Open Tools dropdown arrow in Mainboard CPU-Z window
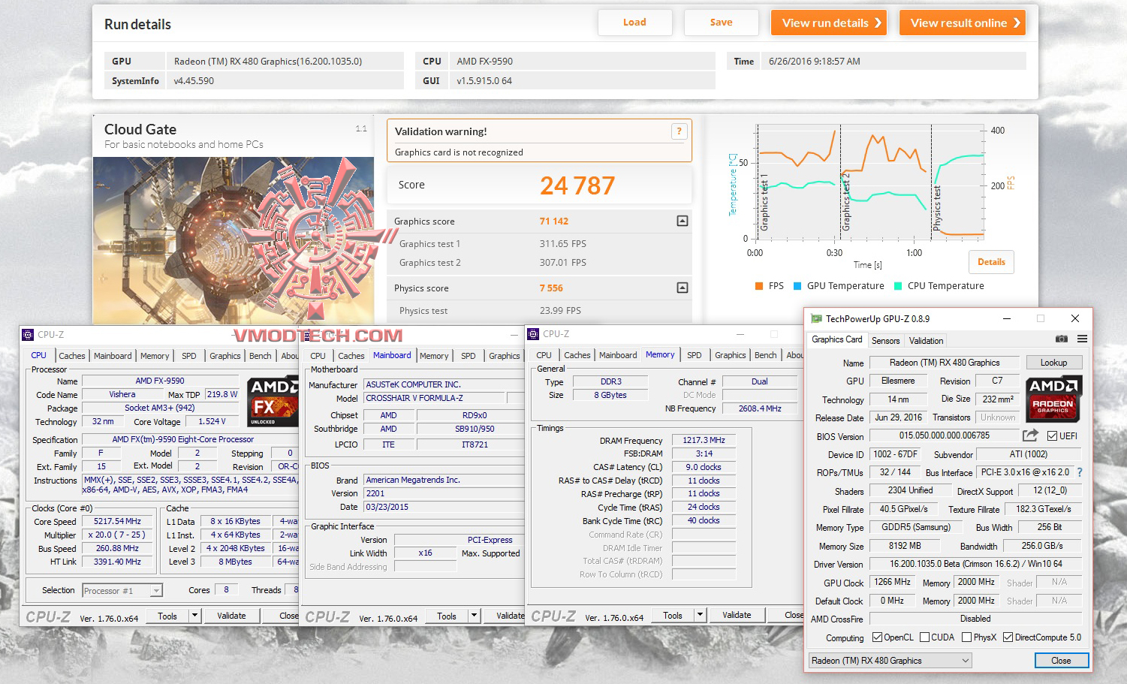The image size is (1127, 684). click(x=474, y=616)
